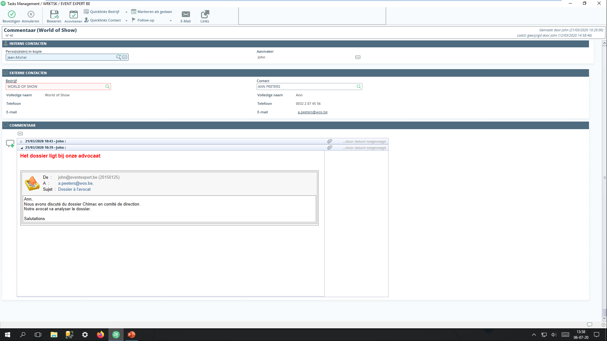This screenshot has width=607, height=341.
Task: Click the search icon in the Bedrijf field
Action: (107, 87)
